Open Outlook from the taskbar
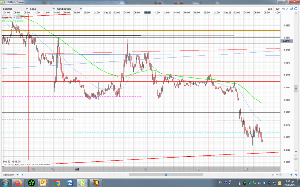300x187 pixels. coord(44,183)
